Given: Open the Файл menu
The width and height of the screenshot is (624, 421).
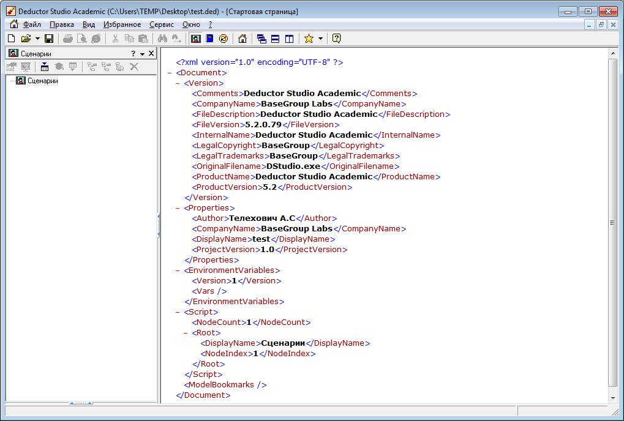Looking at the screenshot, I should (x=32, y=24).
